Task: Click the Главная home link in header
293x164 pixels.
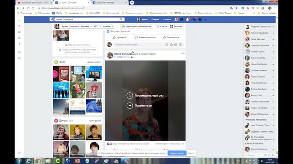Action: (155, 19)
